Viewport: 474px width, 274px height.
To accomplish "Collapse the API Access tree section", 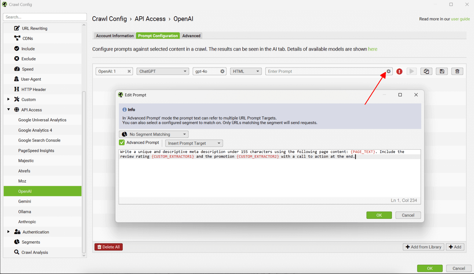I will 8,110.
